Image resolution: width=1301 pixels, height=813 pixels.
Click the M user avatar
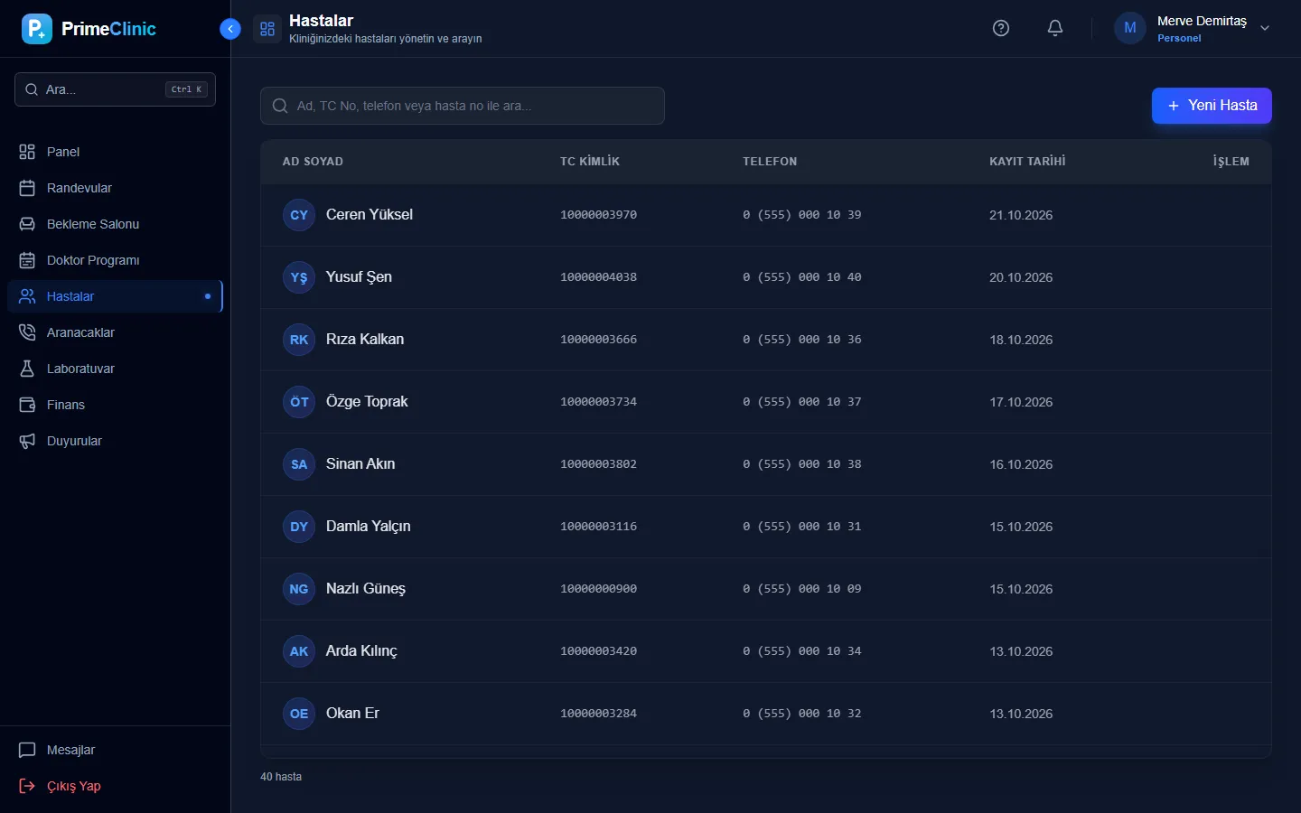tap(1130, 28)
